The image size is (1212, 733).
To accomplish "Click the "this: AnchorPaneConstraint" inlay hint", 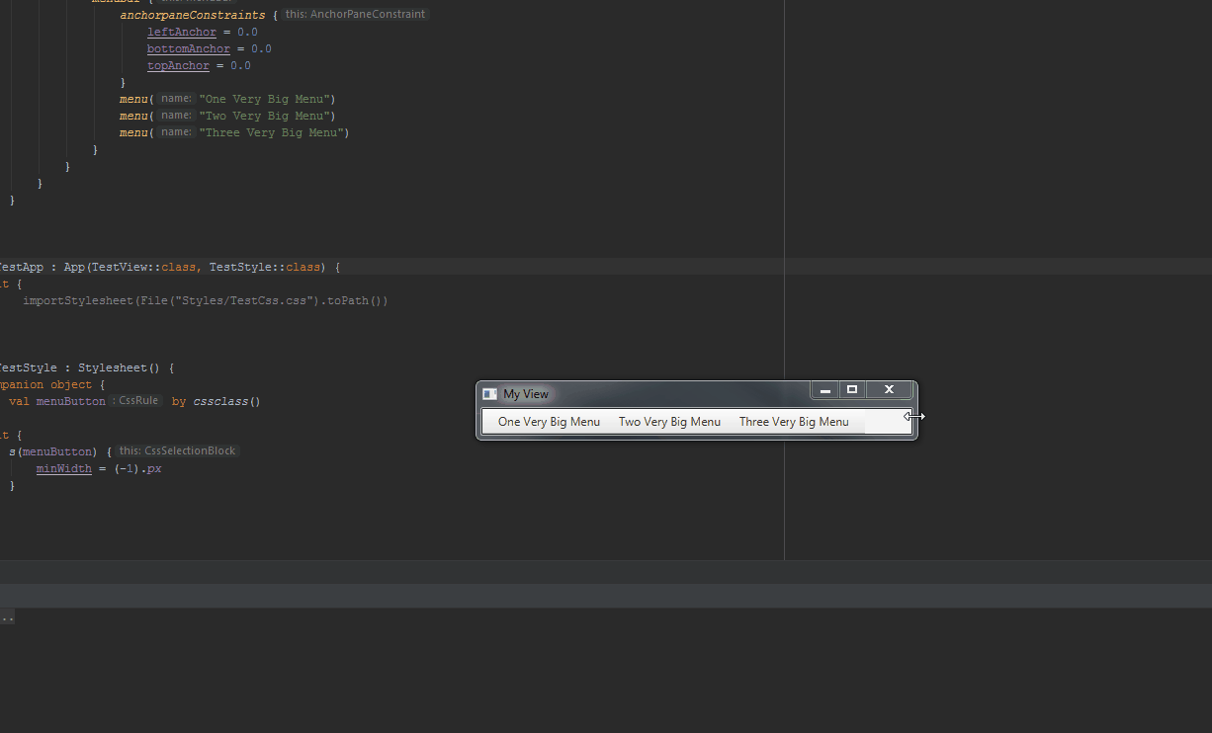I will (355, 15).
